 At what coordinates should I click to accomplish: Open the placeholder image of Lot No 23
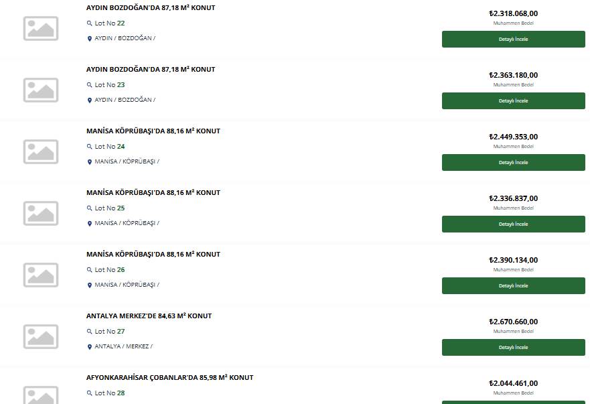[41, 90]
